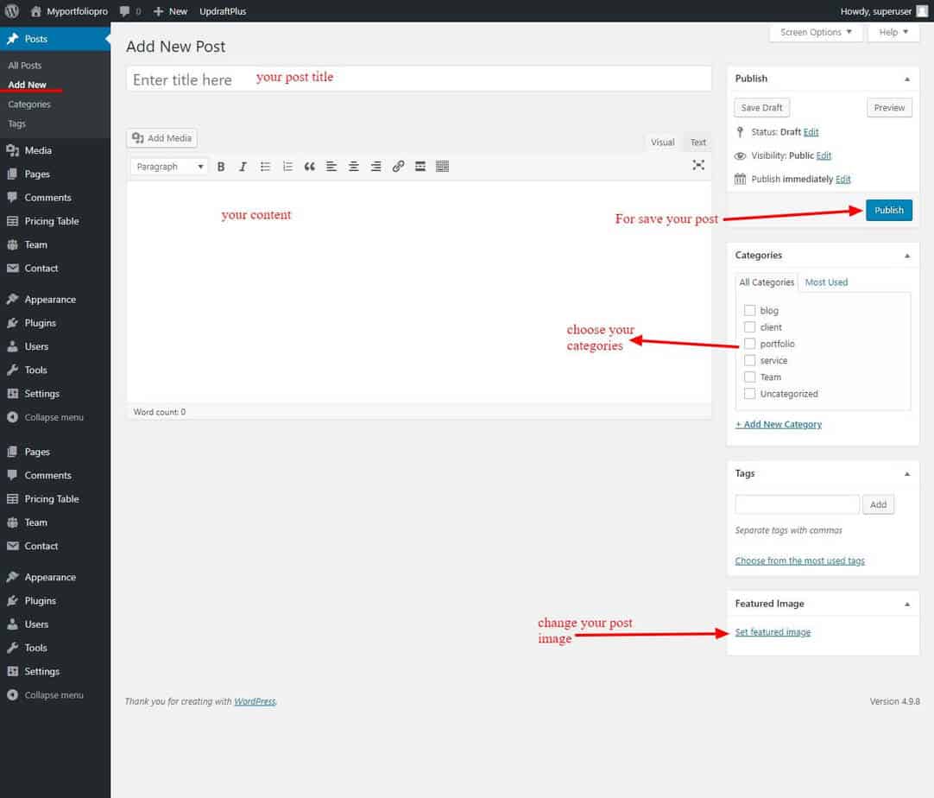Collapse the Publish box
The width and height of the screenshot is (934, 798).
pos(907,79)
